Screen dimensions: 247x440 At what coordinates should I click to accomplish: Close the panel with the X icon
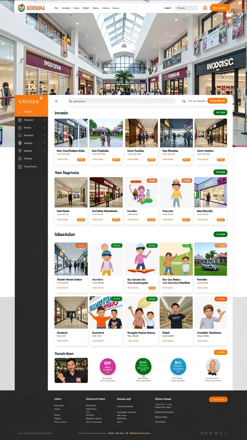56,101
